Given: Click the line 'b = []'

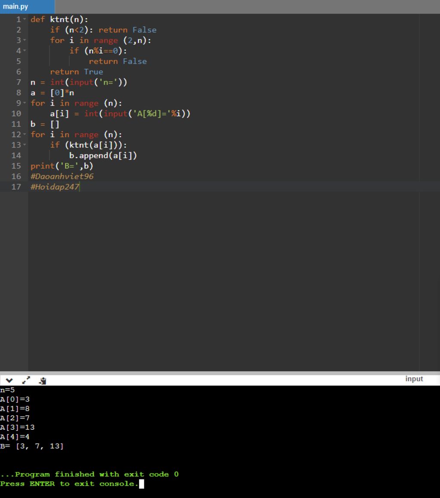Looking at the screenshot, I should pos(45,124).
